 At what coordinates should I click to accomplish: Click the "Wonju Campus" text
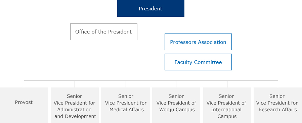pos(177,110)
